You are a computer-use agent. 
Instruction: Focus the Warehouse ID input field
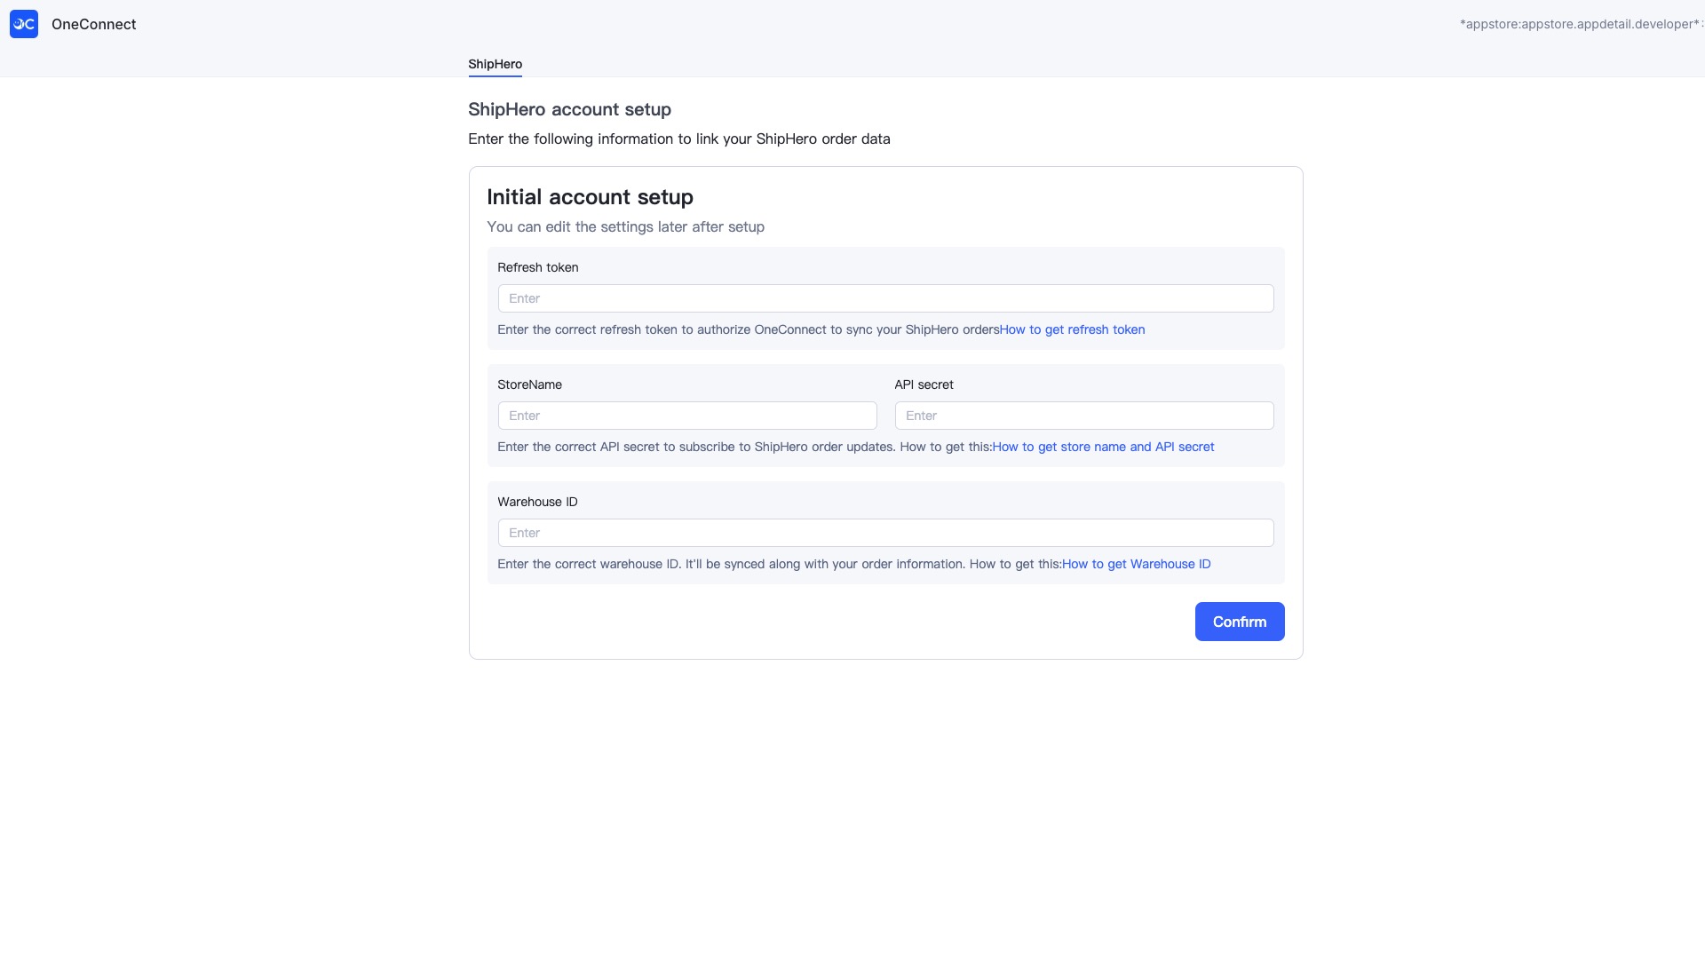[885, 533]
